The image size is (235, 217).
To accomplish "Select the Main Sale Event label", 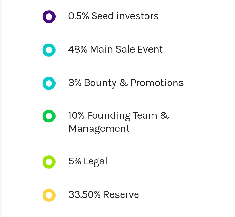I will (x=126, y=49).
